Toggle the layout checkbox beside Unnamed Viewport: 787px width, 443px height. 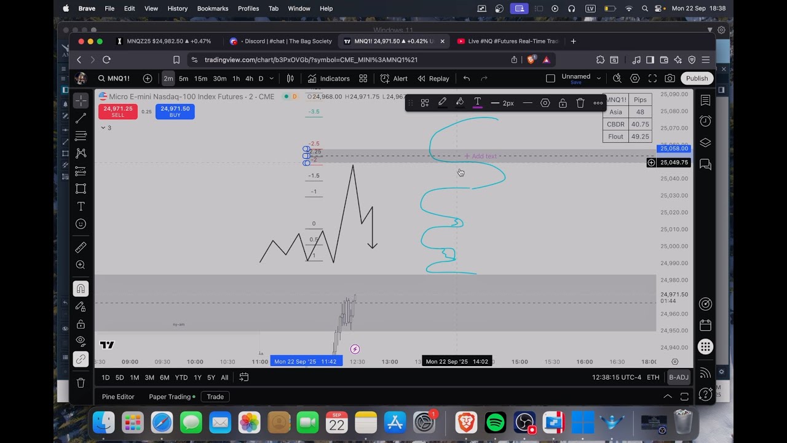[x=550, y=78]
